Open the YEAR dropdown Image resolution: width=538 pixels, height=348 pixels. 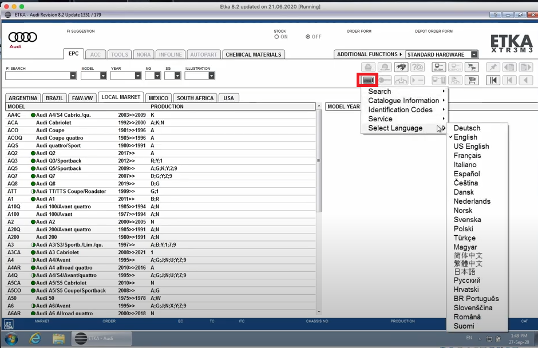(x=137, y=76)
